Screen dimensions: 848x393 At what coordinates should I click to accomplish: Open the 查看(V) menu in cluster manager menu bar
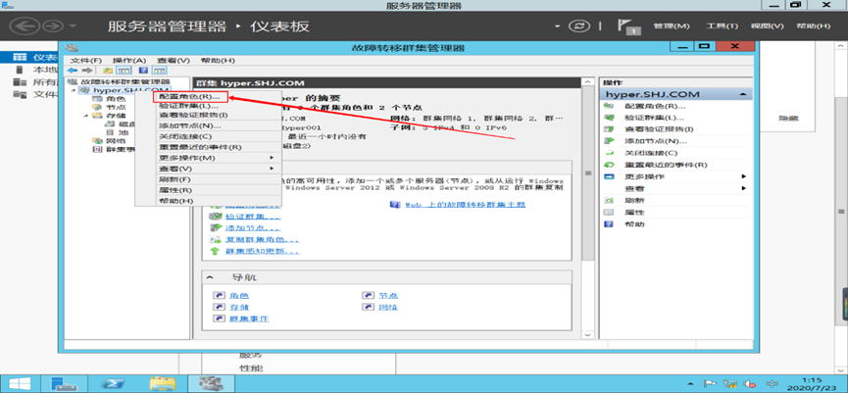point(174,60)
